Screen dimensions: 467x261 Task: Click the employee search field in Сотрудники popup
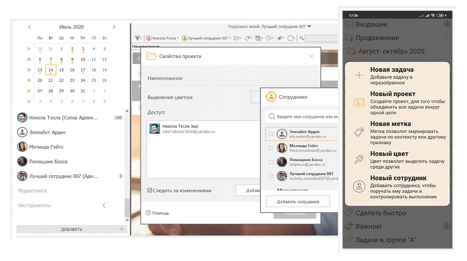[301, 116]
